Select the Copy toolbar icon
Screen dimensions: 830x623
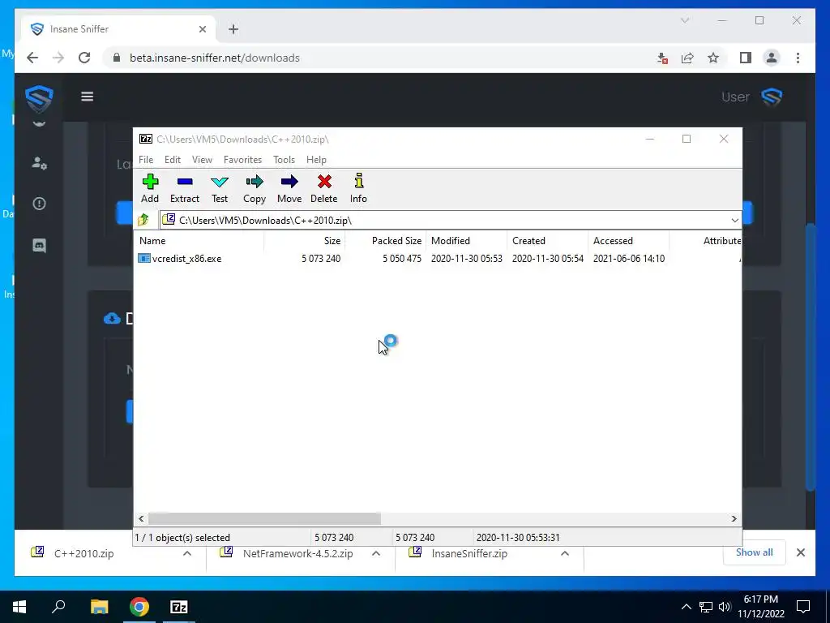254,182
